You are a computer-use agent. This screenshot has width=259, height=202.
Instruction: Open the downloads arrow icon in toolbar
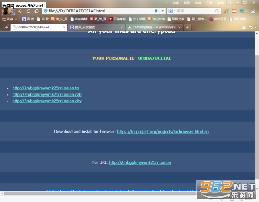point(253,11)
